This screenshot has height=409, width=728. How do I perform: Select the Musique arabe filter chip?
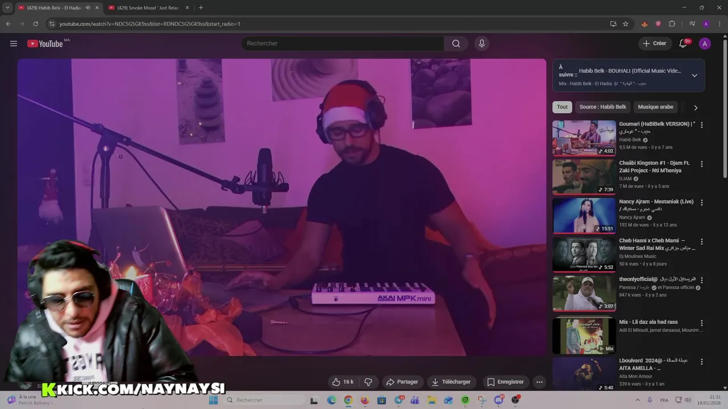pos(655,107)
